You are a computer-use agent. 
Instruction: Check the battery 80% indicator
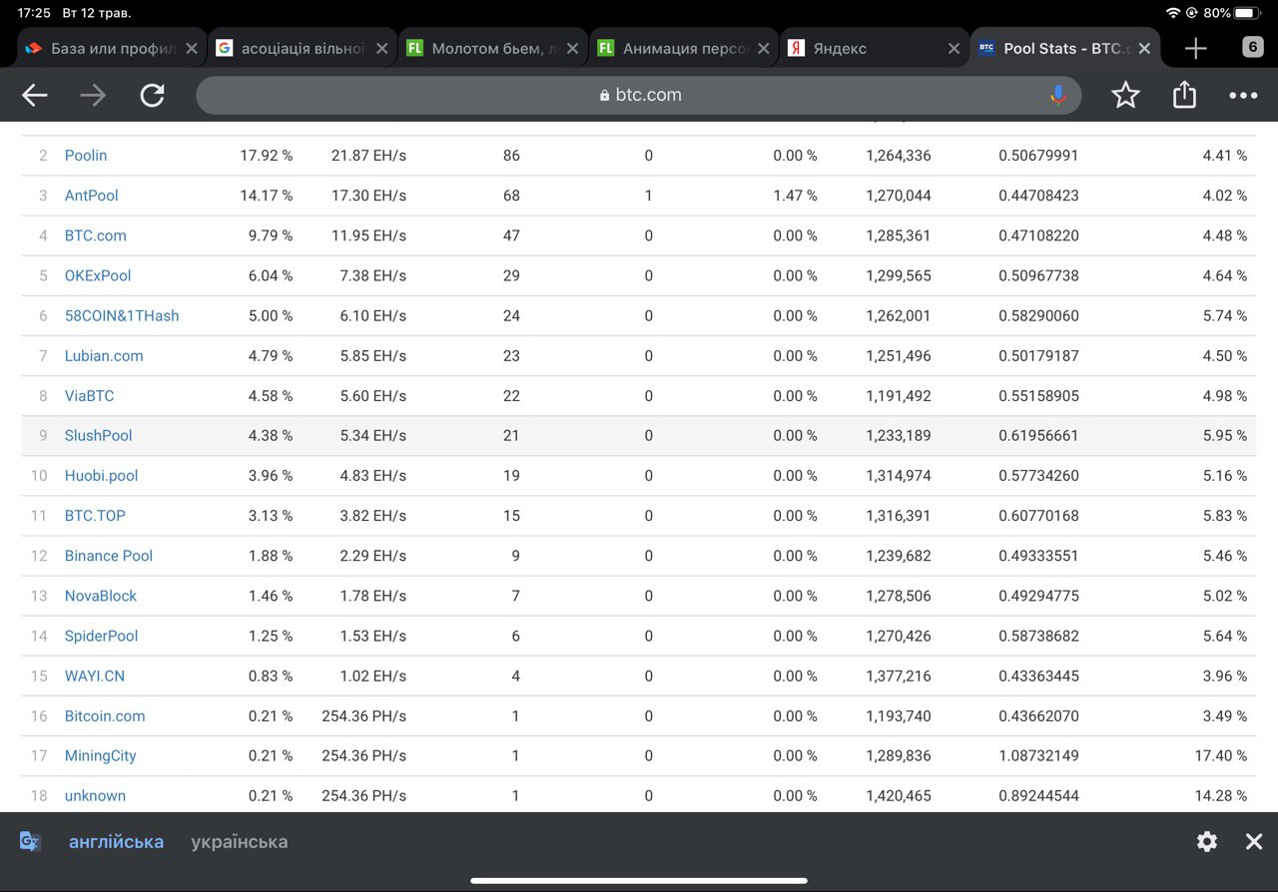pyautogui.click(x=1232, y=13)
